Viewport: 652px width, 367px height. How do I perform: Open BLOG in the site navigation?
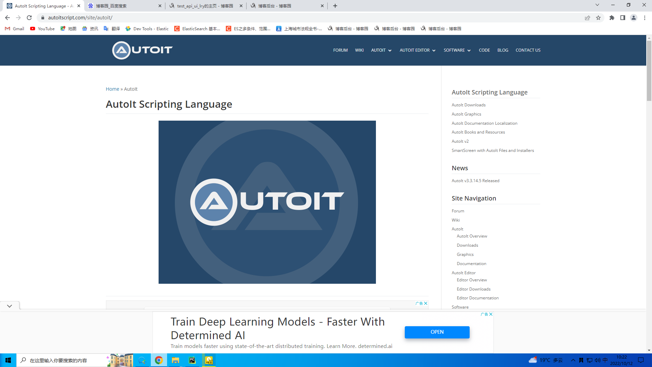coord(503,50)
